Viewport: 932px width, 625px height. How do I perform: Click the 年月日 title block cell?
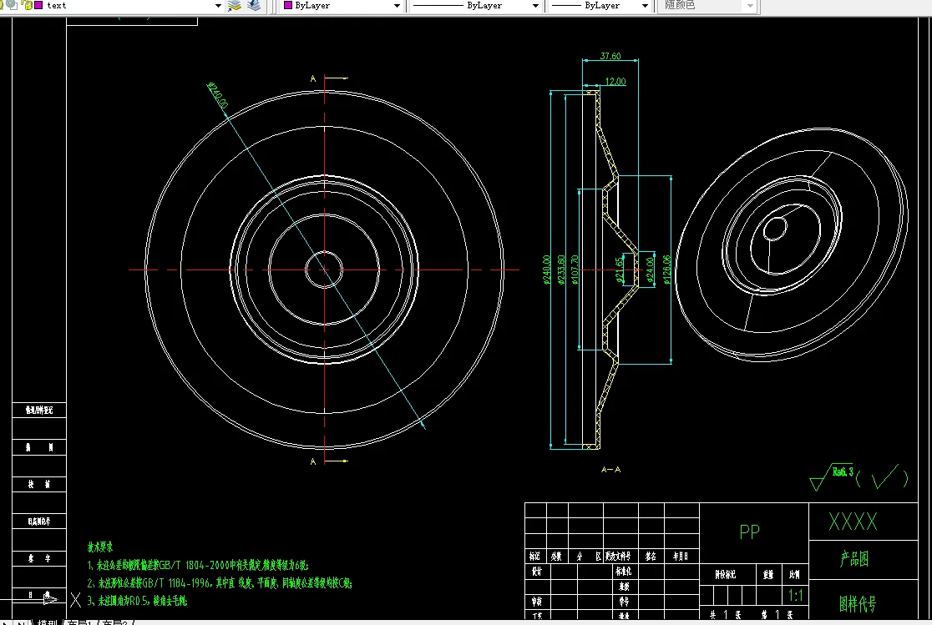point(681,556)
